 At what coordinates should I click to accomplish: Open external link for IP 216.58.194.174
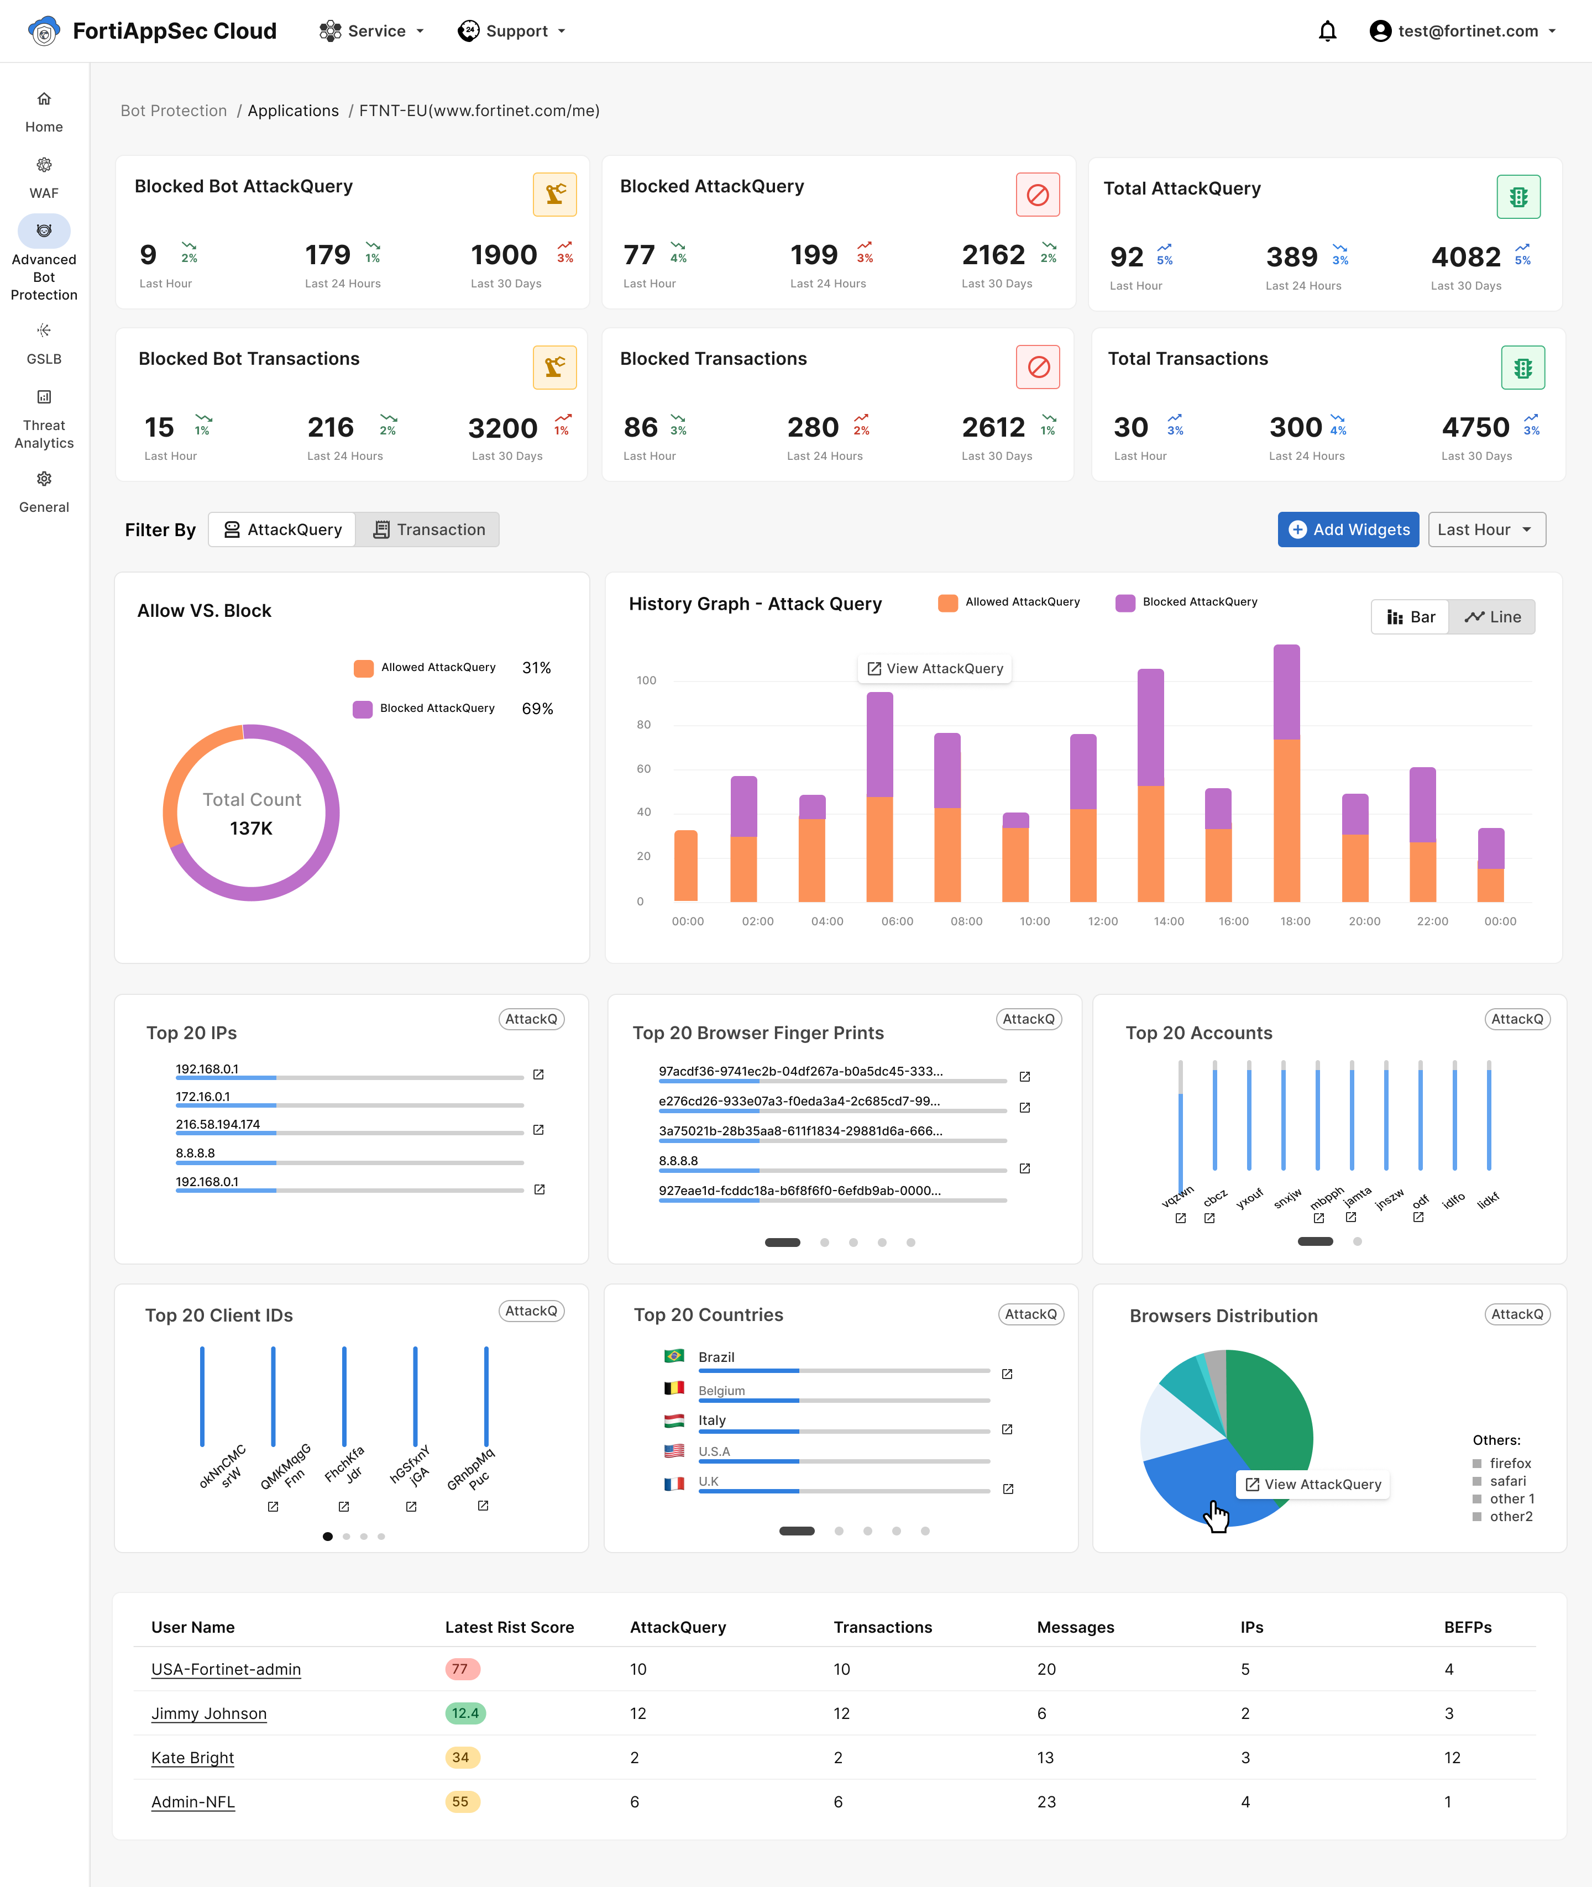[539, 1130]
